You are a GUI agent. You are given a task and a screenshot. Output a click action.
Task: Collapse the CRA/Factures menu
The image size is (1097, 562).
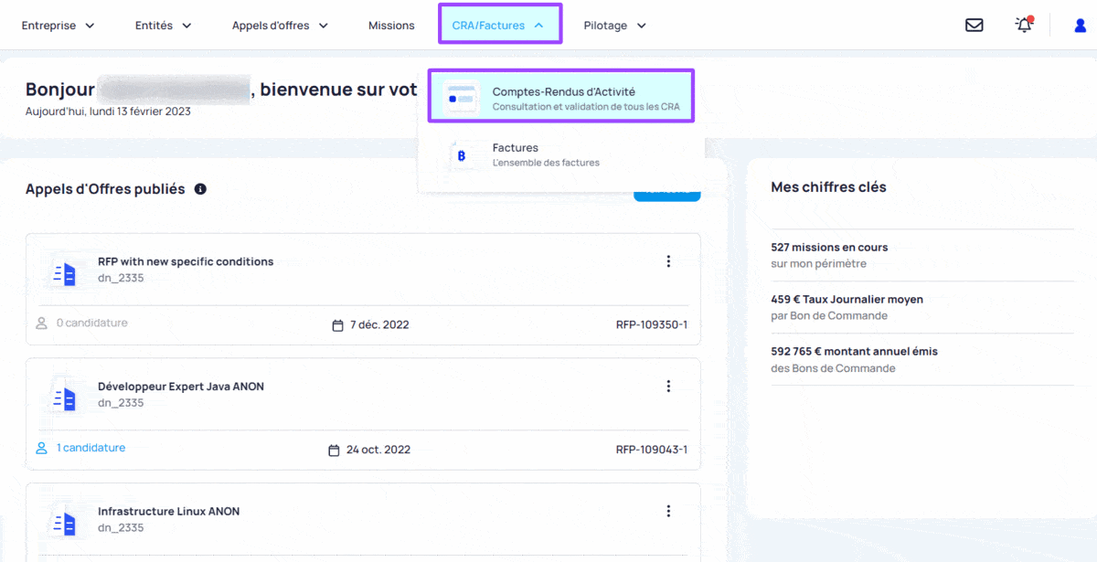click(500, 25)
